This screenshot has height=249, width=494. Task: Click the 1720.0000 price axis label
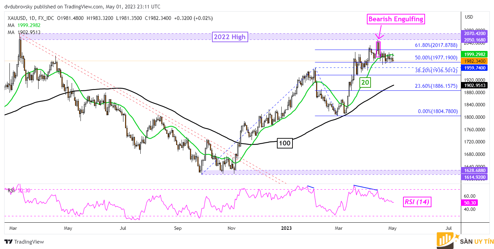coord(475,142)
